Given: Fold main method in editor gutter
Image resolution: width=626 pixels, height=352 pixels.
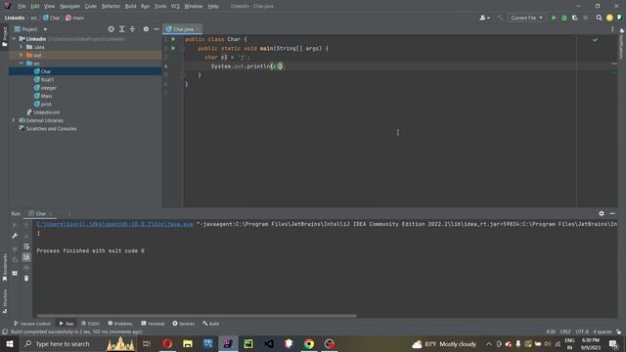Looking at the screenshot, I should pyautogui.click(x=183, y=49).
